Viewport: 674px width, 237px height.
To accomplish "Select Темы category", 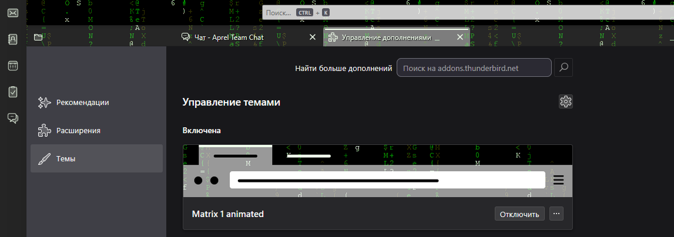I will pos(97,158).
